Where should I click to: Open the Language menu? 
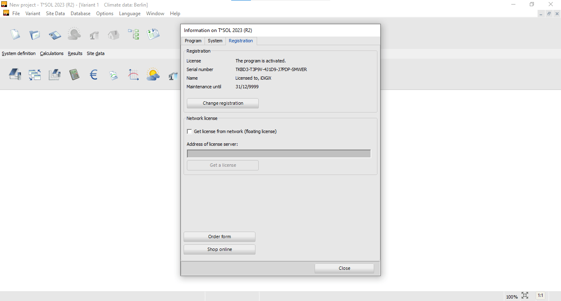(130, 14)
